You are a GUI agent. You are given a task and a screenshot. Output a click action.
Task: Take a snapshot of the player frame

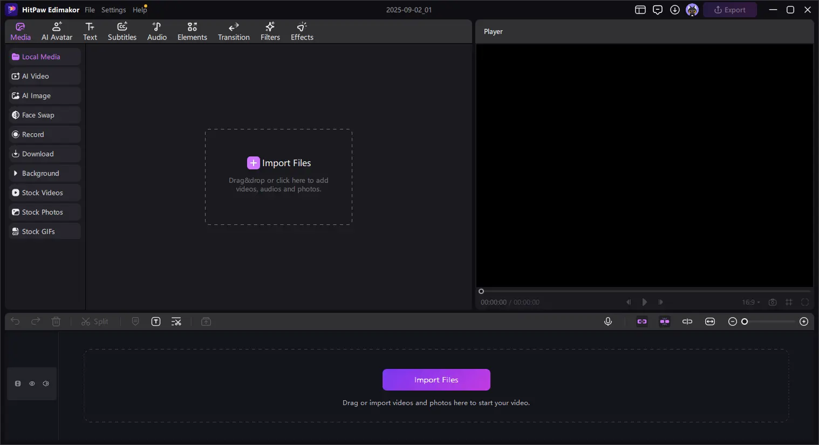point(773,302)
